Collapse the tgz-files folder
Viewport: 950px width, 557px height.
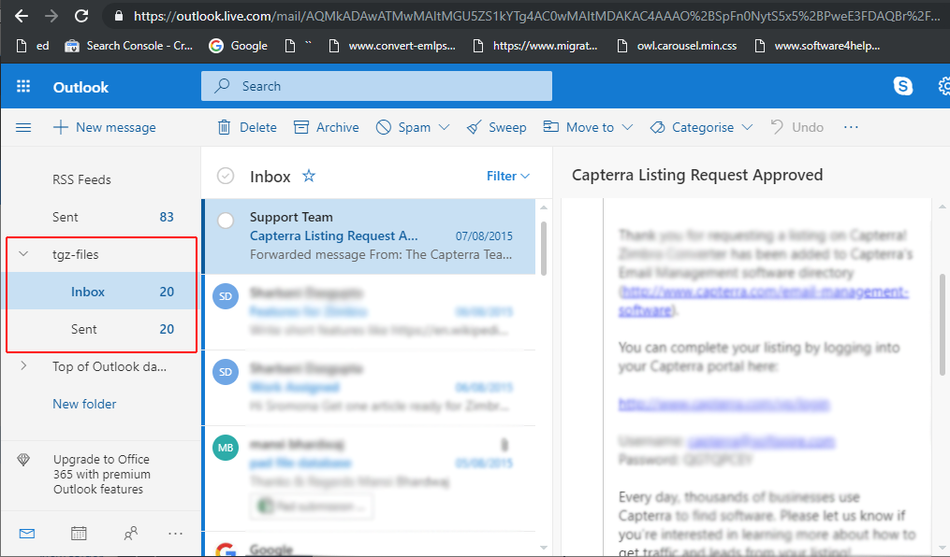coord(24,254)
